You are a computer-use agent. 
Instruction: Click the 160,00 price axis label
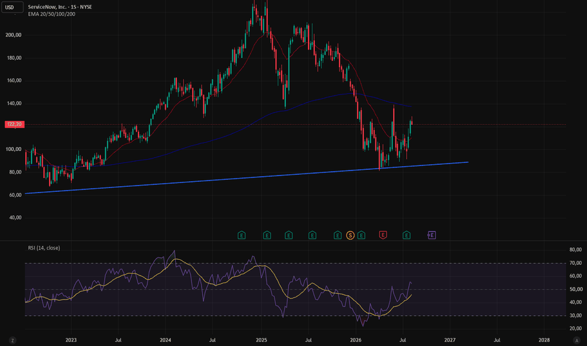coord(13,81)
